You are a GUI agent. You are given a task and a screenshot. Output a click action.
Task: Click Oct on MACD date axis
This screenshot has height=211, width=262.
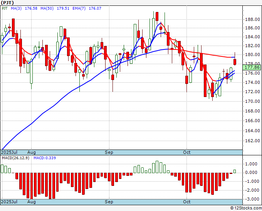(x=186, y=202)
